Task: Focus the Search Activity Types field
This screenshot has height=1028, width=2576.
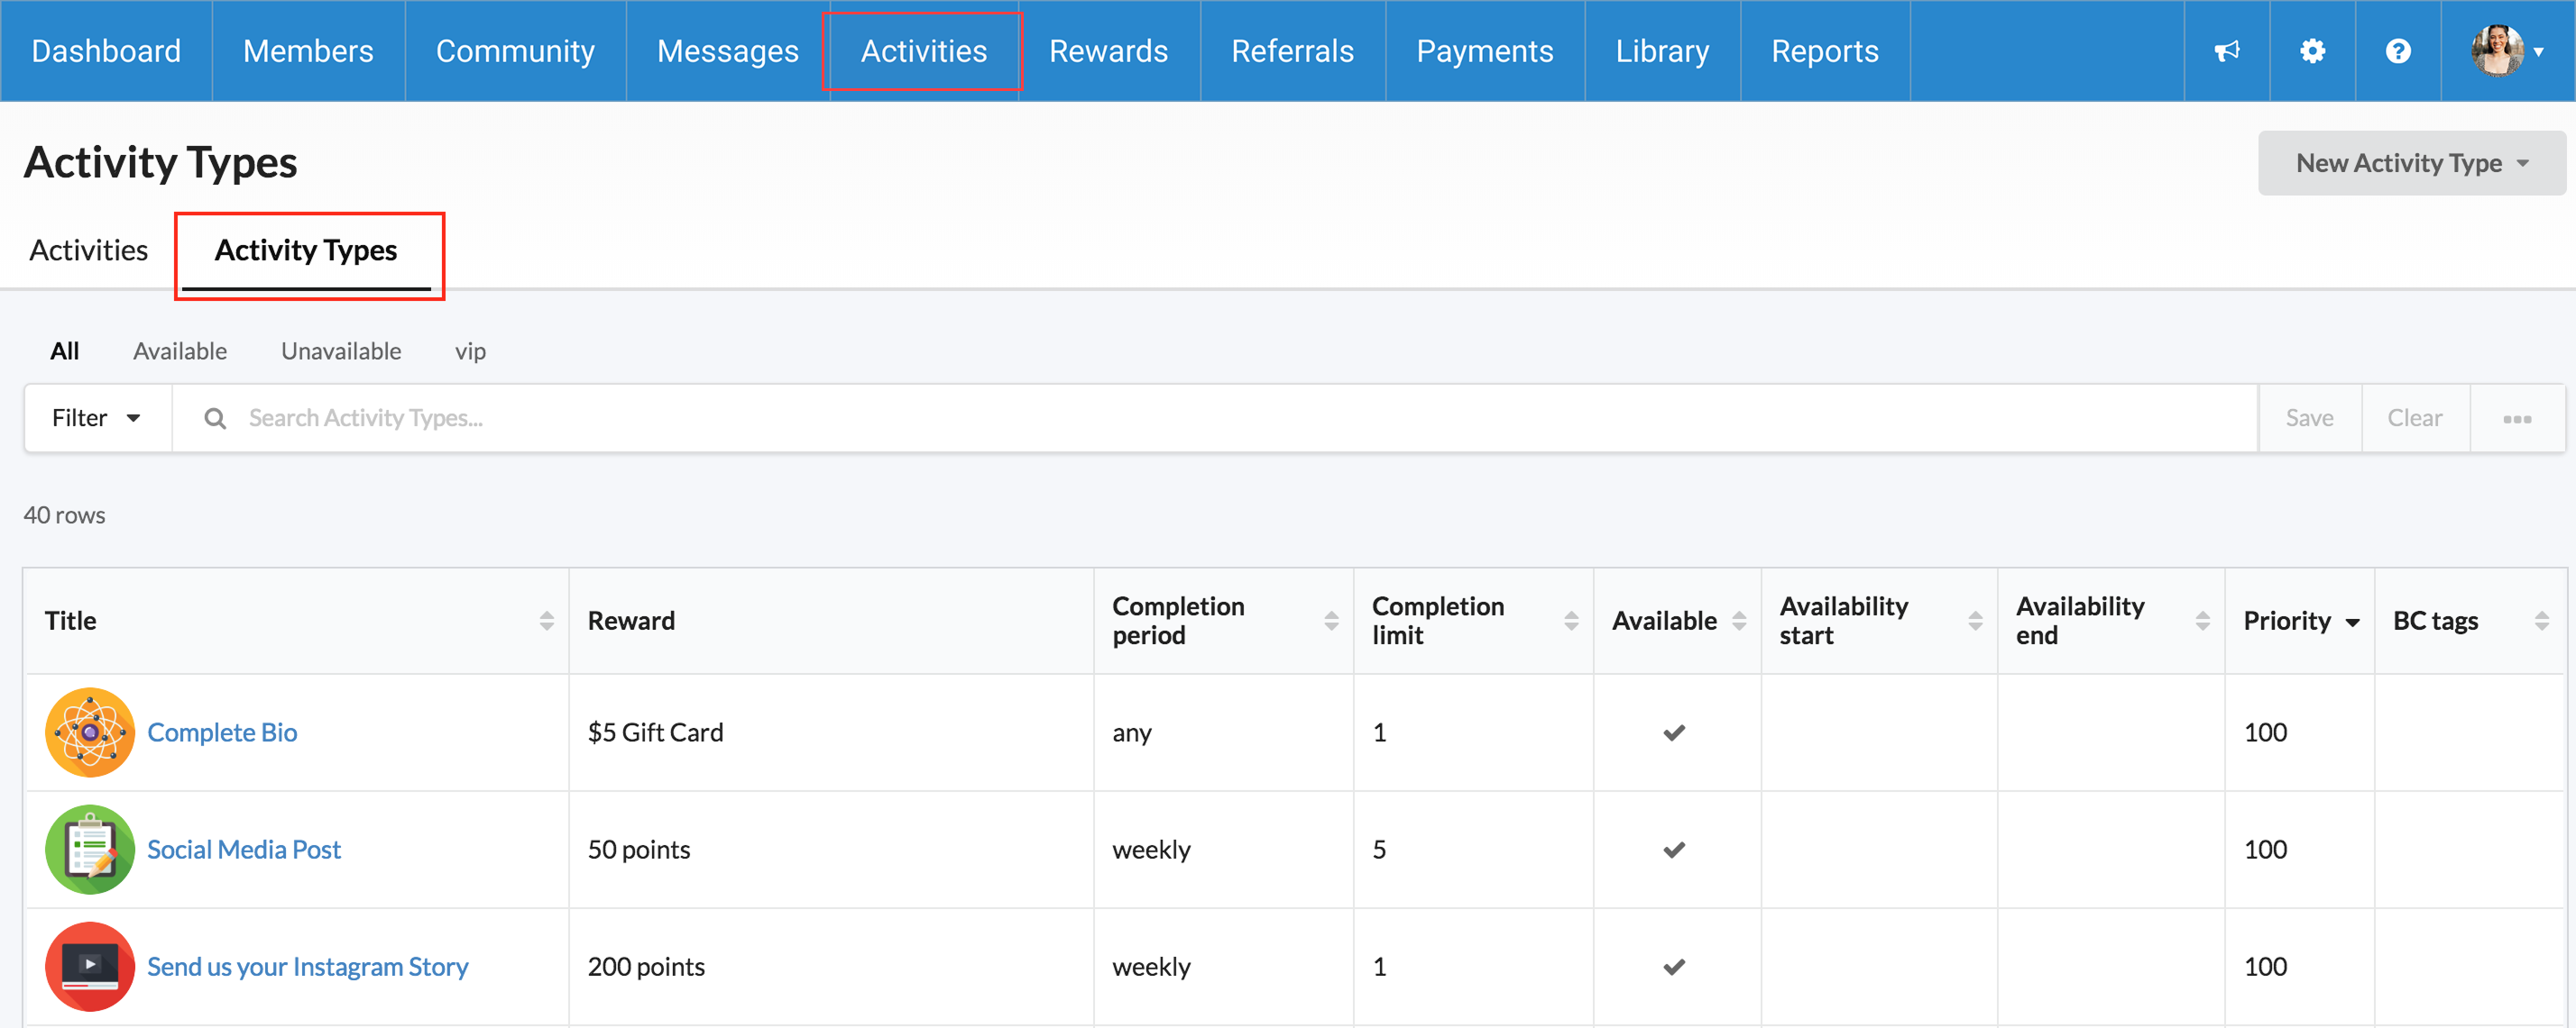Action: click(x=1240, y=417)
